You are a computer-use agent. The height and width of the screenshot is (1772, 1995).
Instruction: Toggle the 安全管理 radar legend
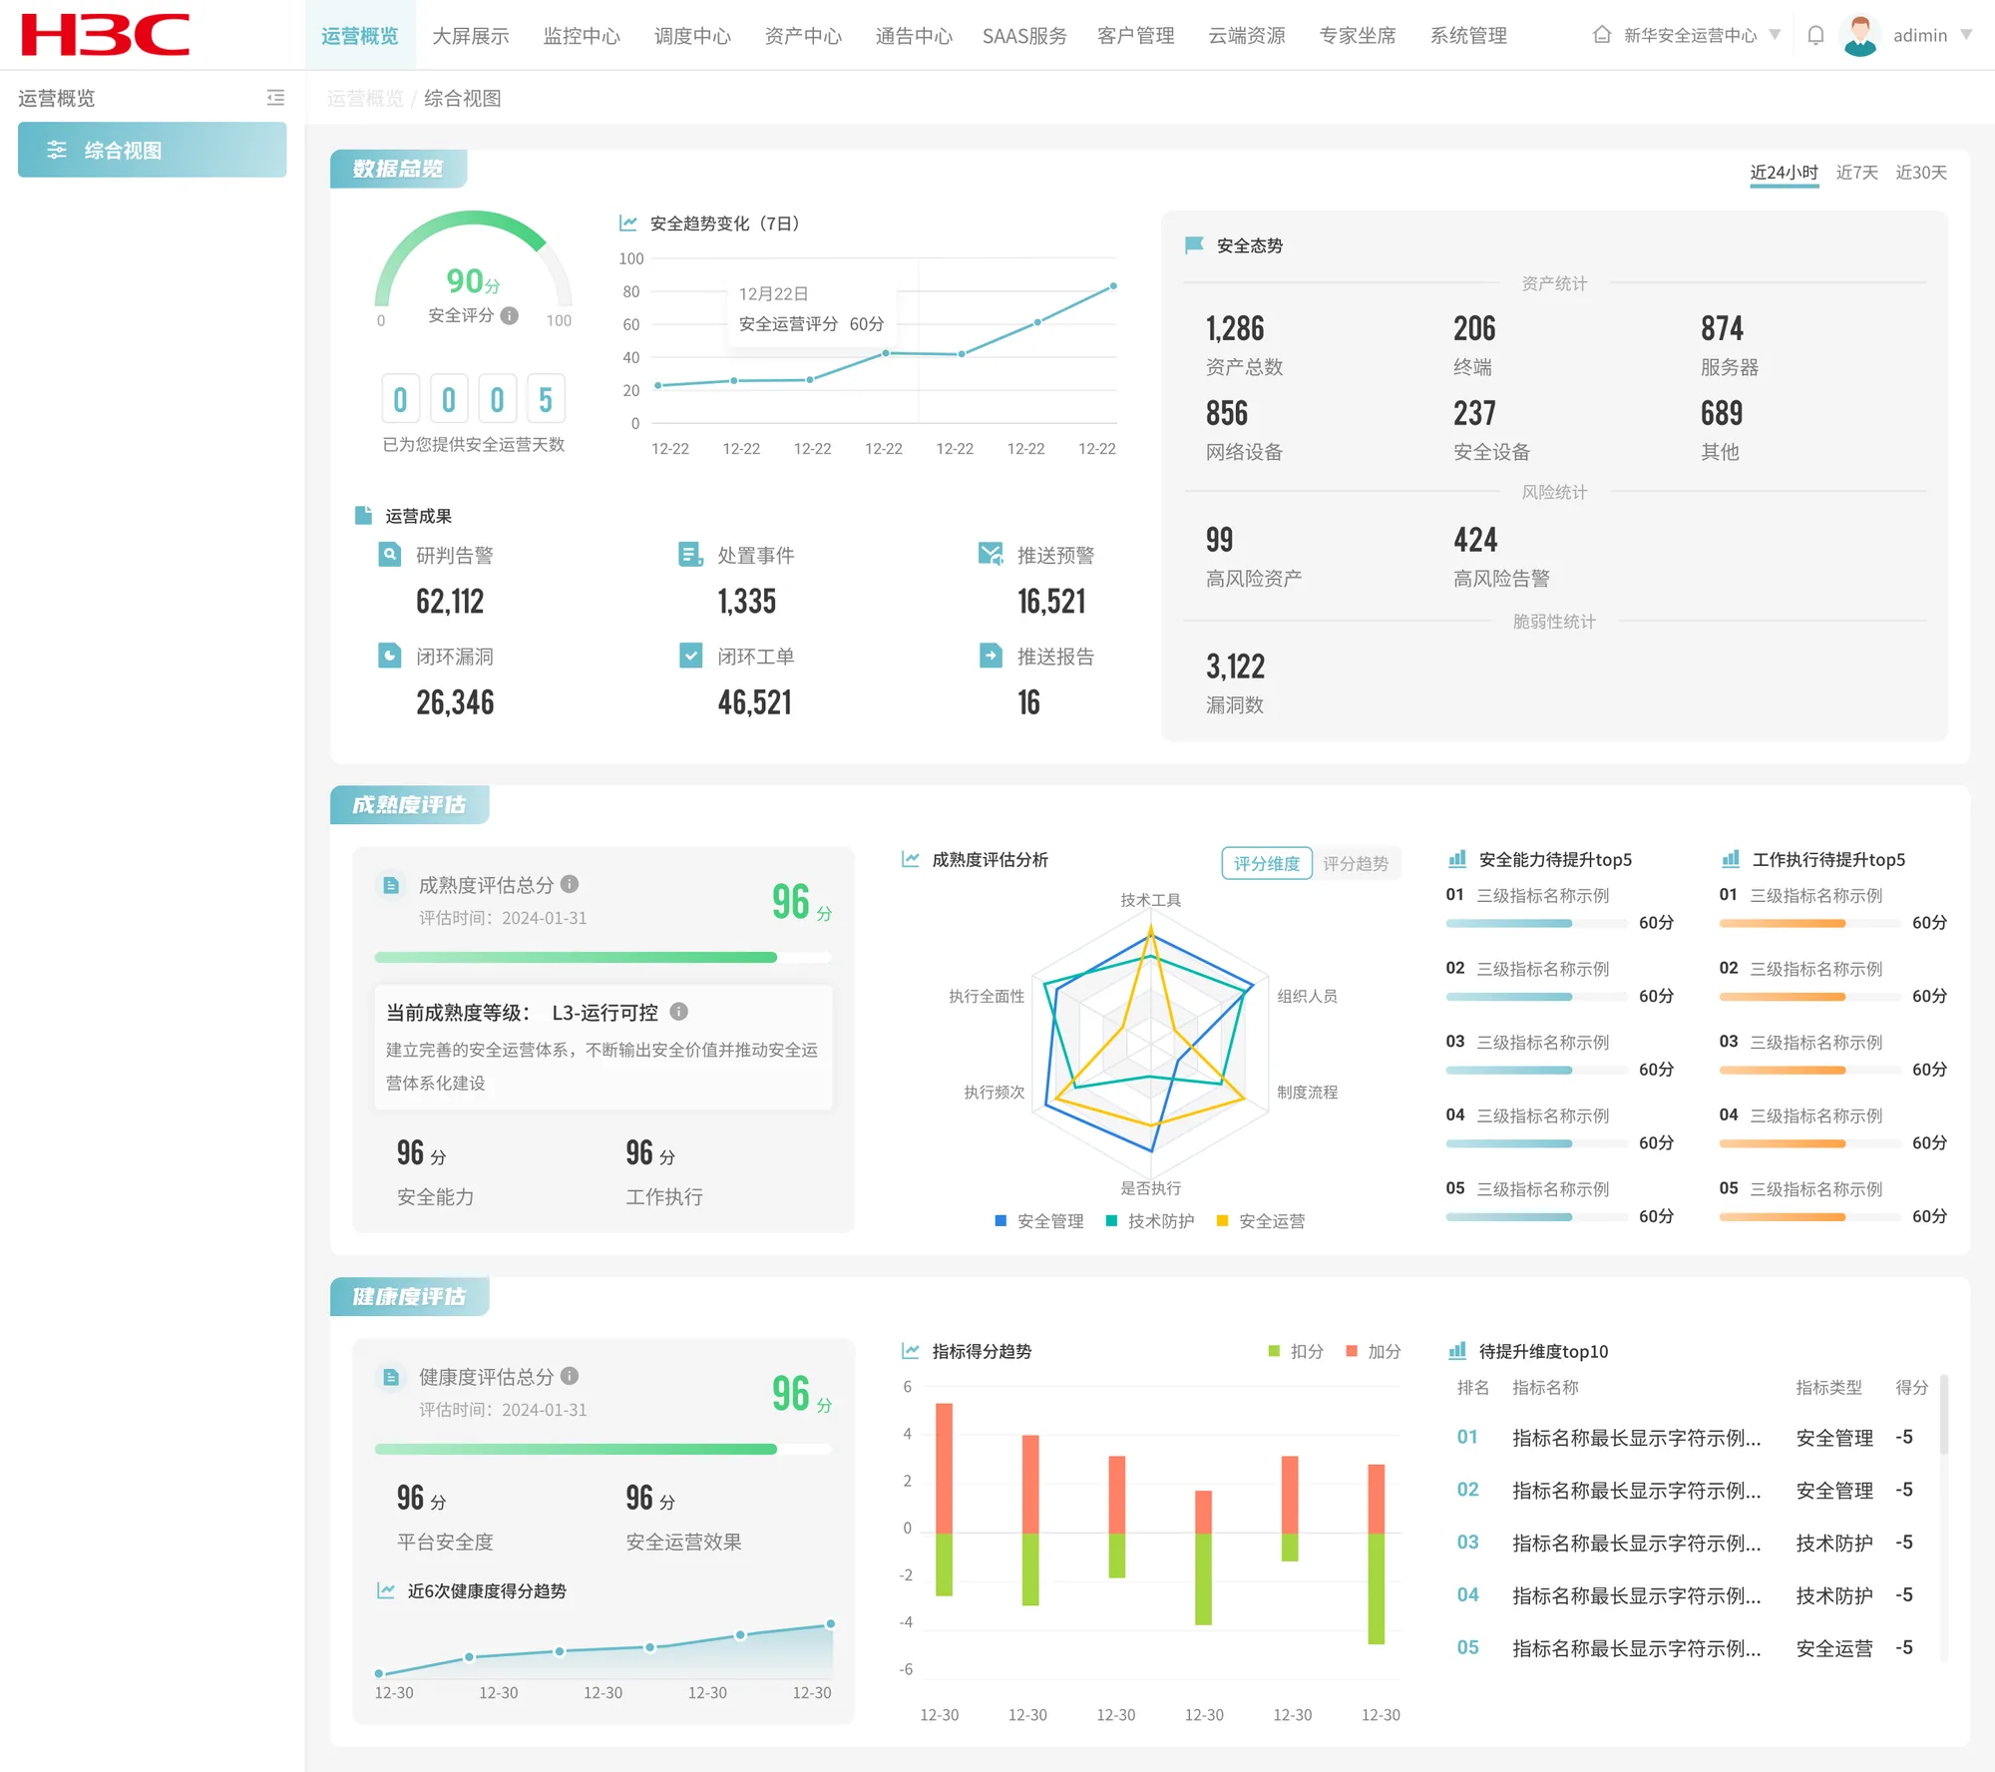[1039, 1221]
